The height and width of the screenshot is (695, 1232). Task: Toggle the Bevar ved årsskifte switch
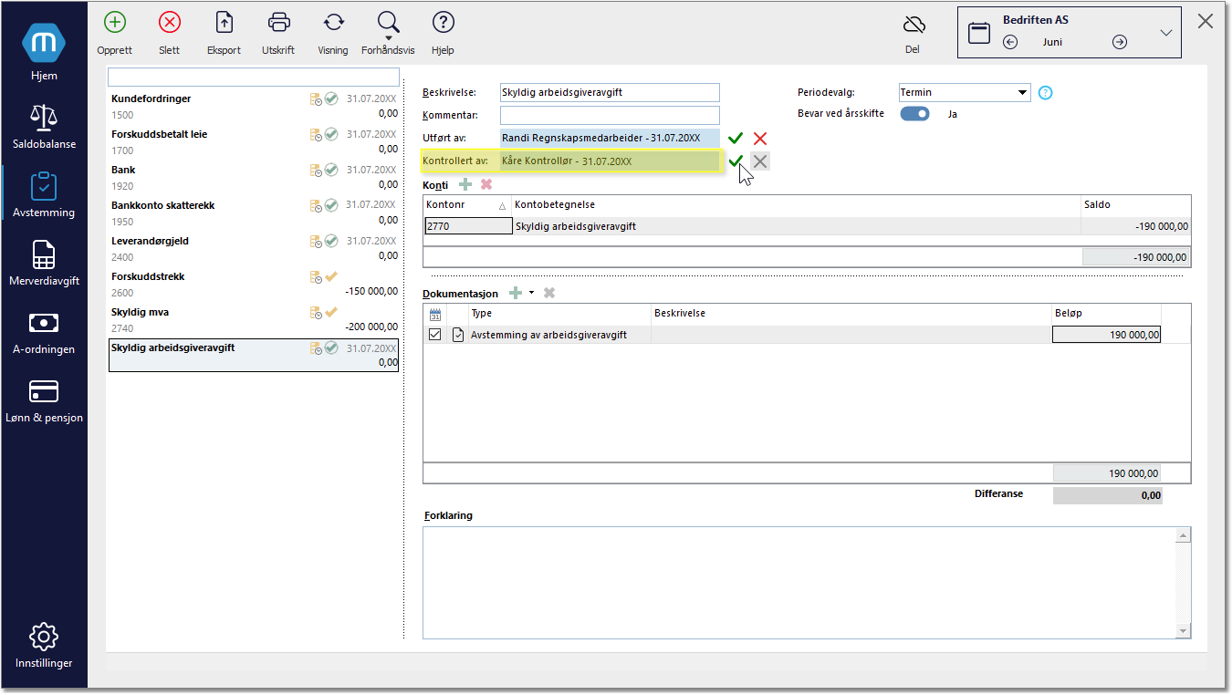pos(914,114)
